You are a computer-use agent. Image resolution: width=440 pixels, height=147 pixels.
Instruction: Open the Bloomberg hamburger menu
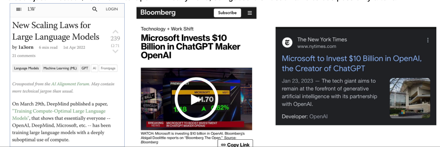click(250, 13)
